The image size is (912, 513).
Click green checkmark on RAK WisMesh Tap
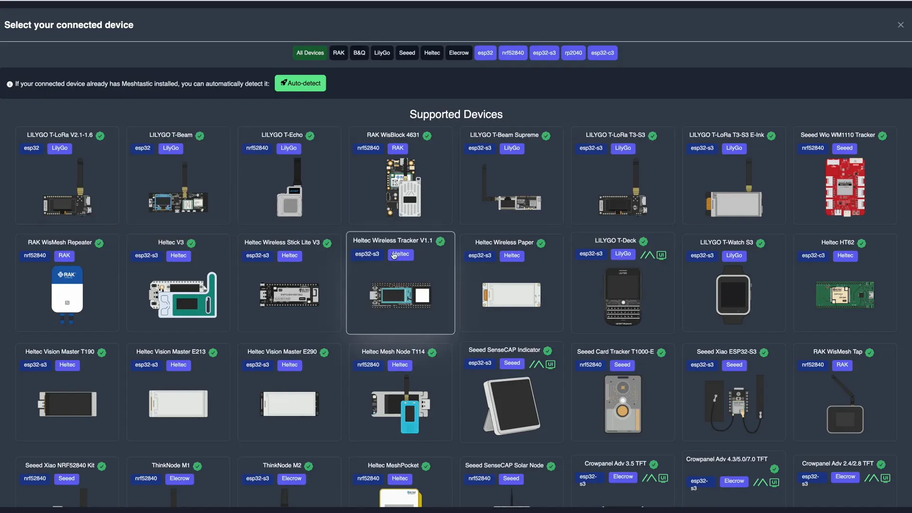[x=869, y=352]
